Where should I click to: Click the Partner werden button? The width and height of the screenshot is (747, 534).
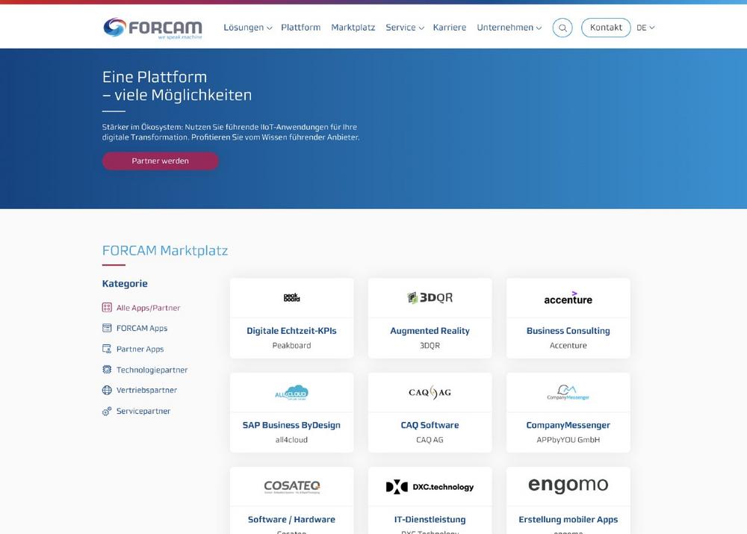[x=160, y=161]
